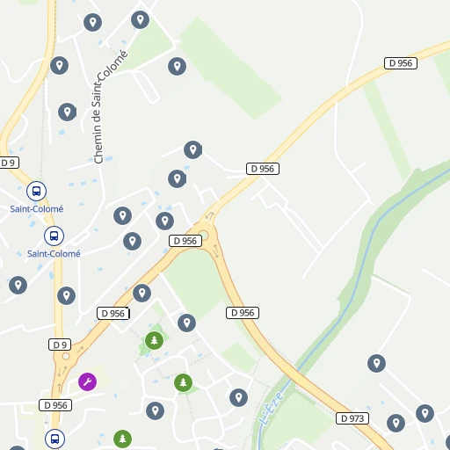The image size is (450, 450).
Task: Click the Saint-Colomé label under upper bus stop
Action: point(37,209)
